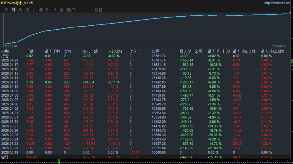The height and width of the screenshot is (164, 293).
Task: Click the 10000 deposit in 2026.03.19 row
Action: [x=135, y=153]
